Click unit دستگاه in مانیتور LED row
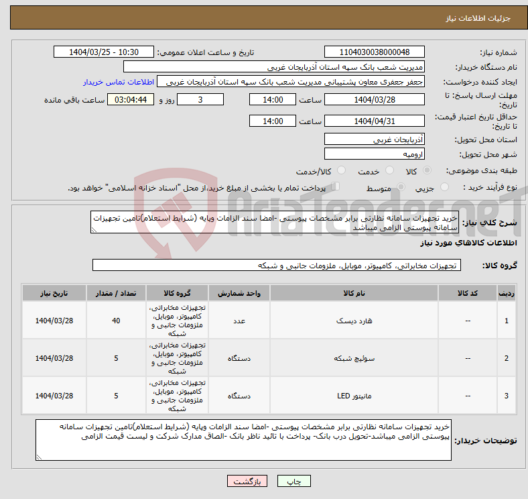 click(239, 396)
